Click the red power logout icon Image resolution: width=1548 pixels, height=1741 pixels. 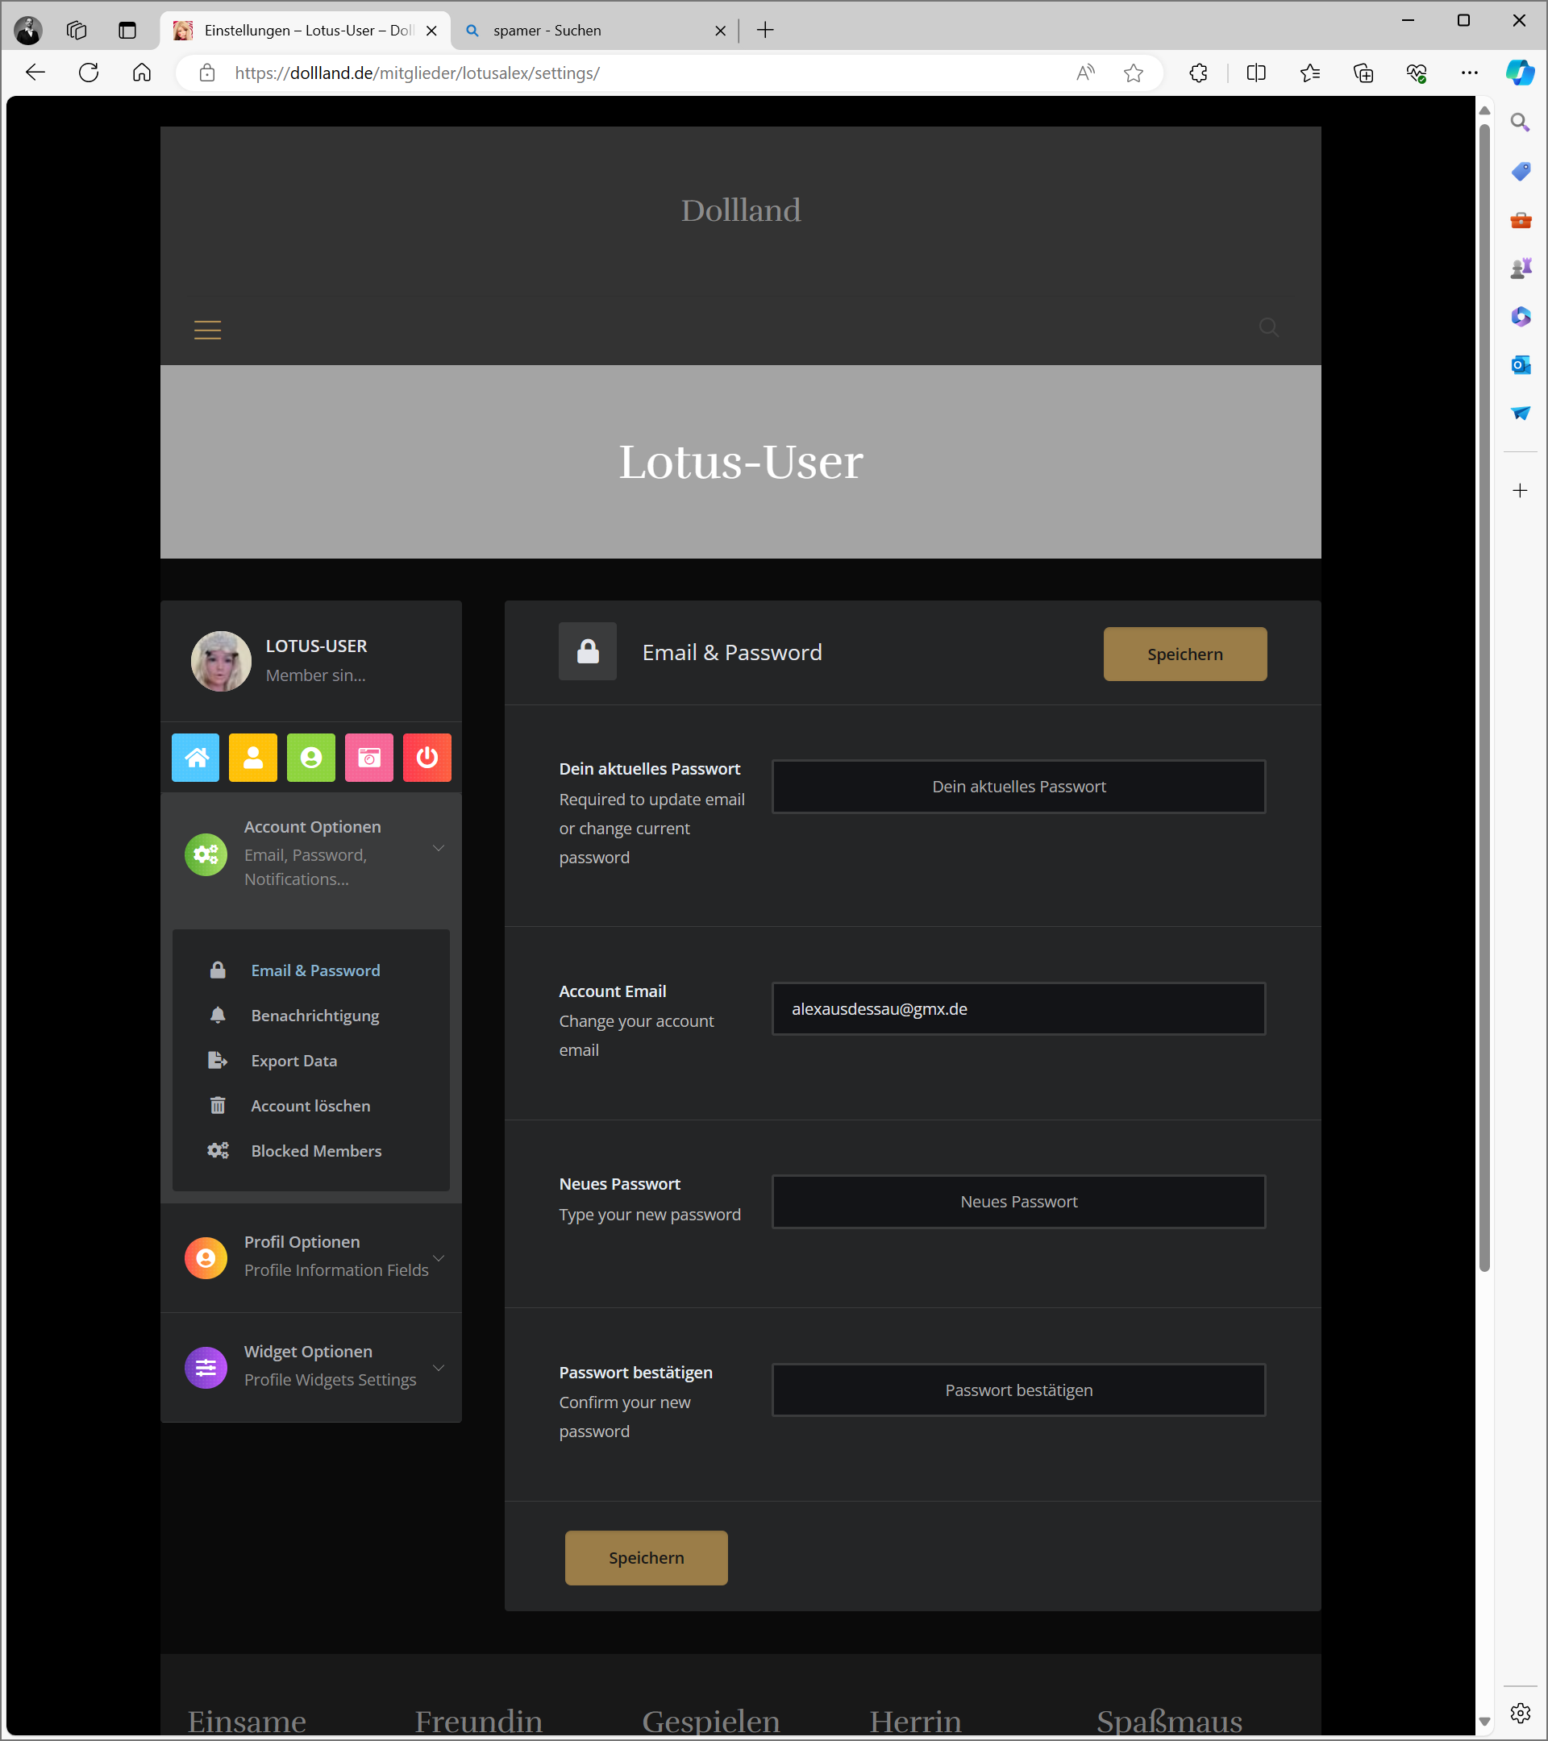(x=427, y=757)
